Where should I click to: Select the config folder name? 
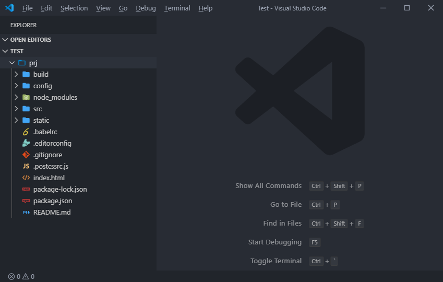(43, 86)
